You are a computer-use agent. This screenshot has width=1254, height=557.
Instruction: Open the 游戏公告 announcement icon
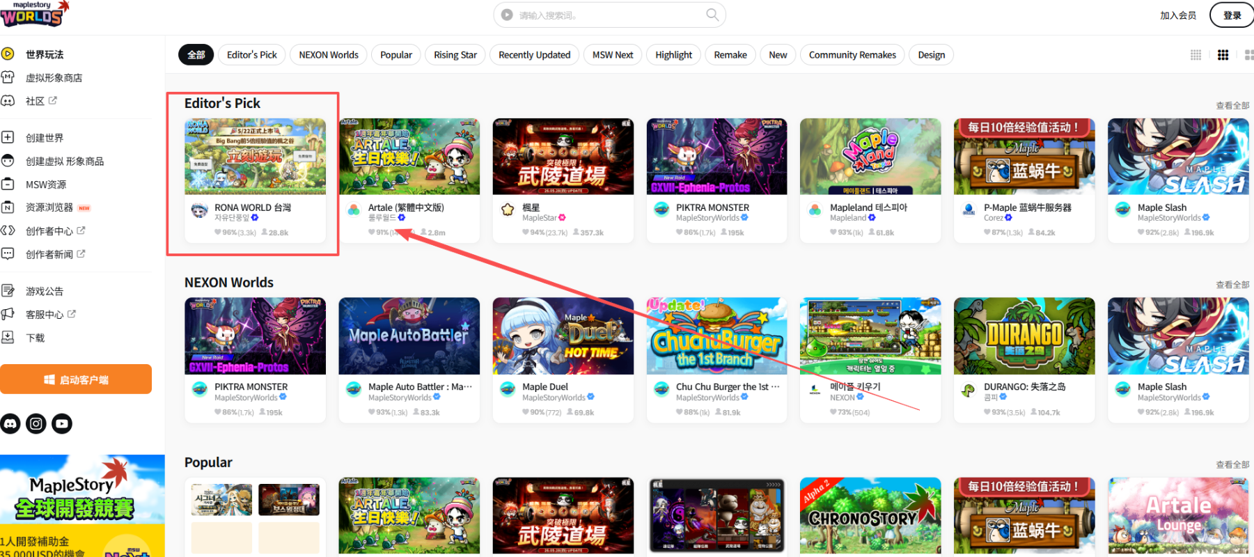8,291
